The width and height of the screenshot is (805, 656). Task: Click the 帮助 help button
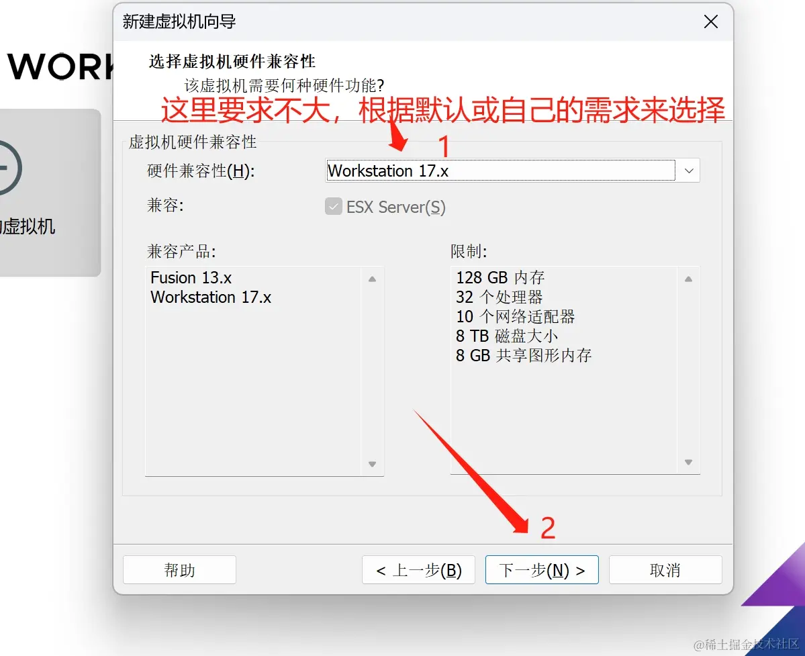point(180,570)
